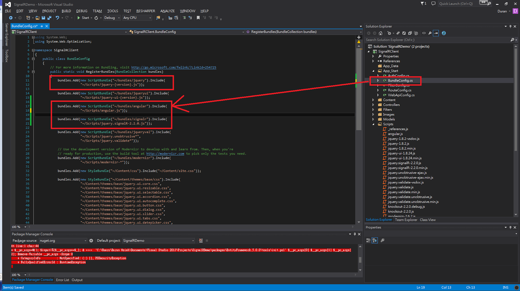
Task: Expand the References node
Action: point(373,61)
